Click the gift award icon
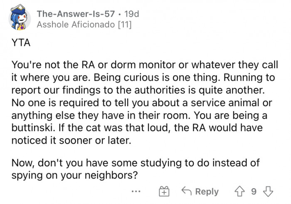Image resolution: width=291 pixels, height=204 pixels. [164, 192]
